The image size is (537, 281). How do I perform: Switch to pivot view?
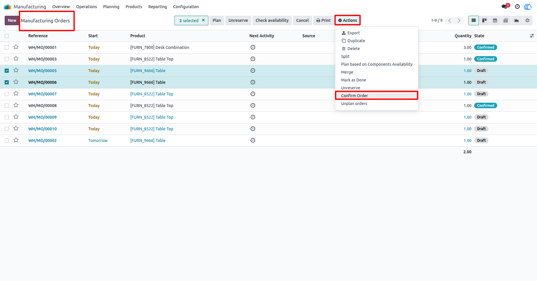pyautogui.click(x=506, y=20)
